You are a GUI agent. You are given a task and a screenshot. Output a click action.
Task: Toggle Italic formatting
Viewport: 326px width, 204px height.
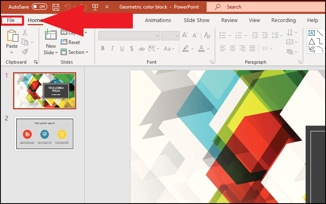[112, 49]
